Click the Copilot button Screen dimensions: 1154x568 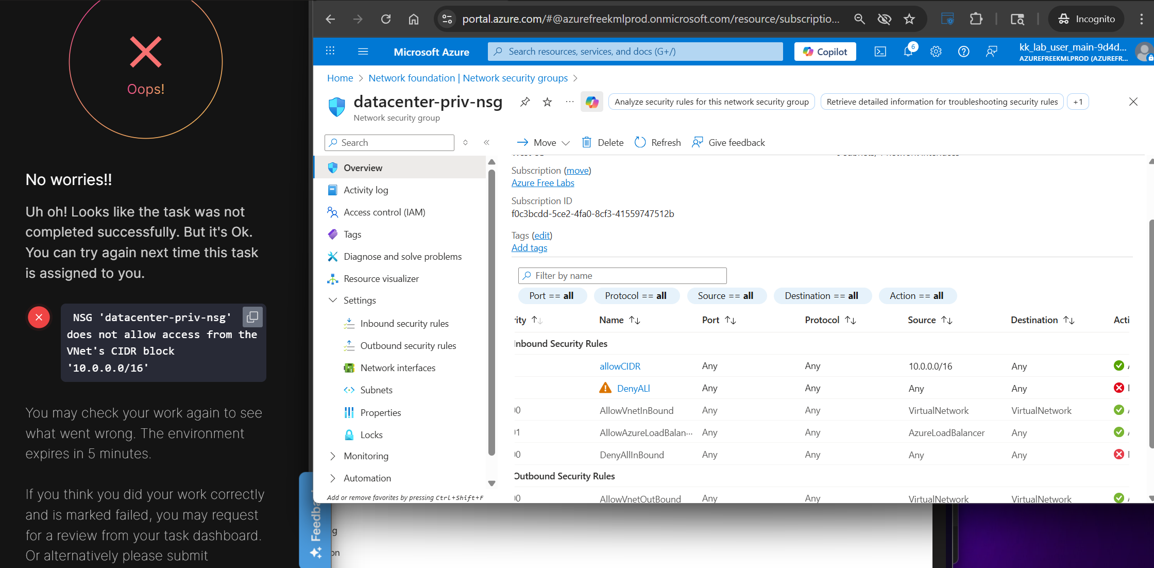click(x=825, y=52)
